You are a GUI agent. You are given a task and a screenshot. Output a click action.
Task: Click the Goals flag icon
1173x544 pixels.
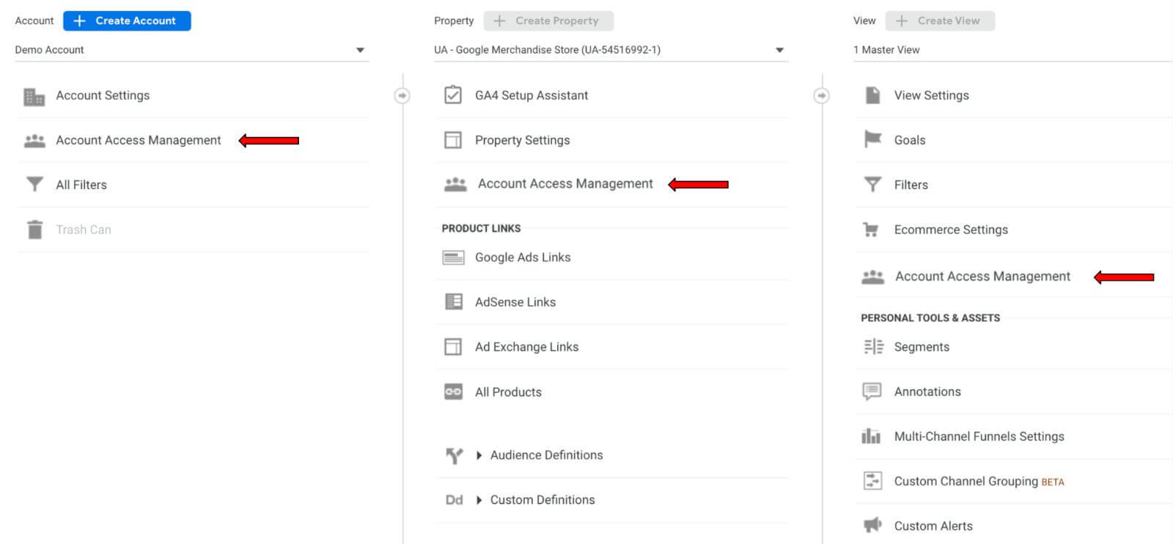872,139
